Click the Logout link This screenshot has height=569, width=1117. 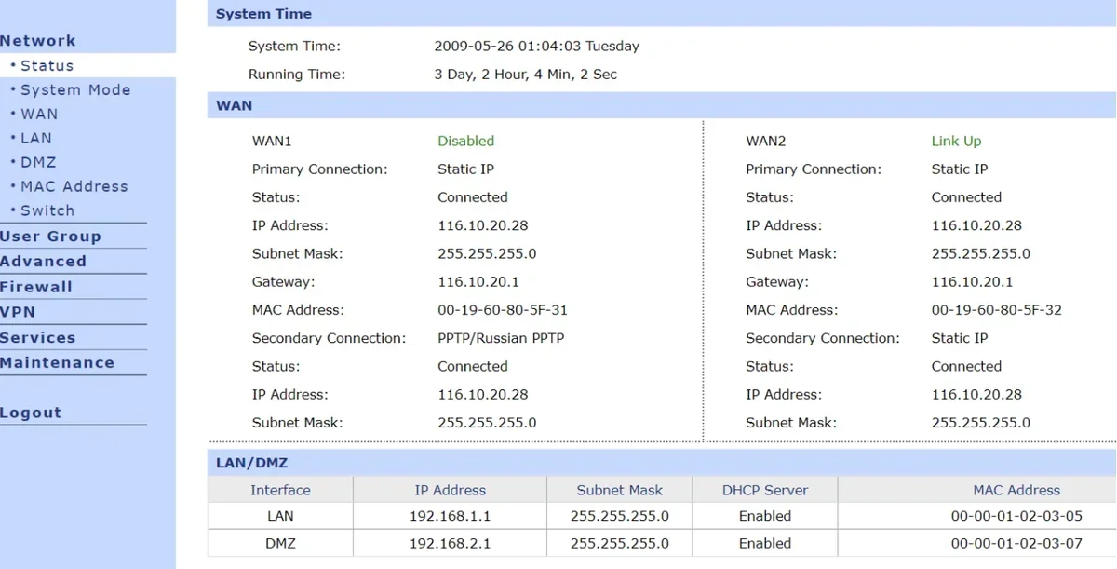[x=31, y=413]
